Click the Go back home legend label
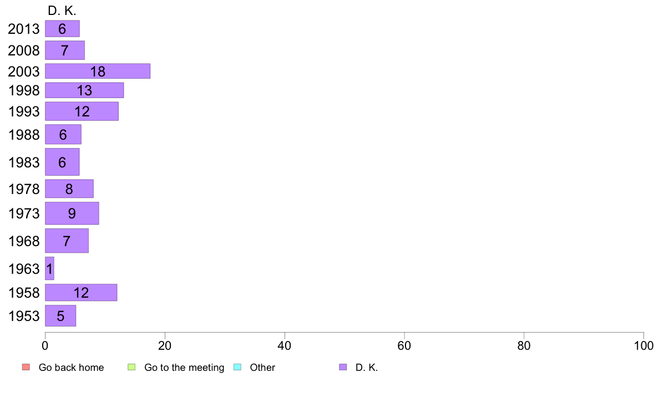Image resolution: width=659 pixels, height=408 pixels. click(71, 367)
